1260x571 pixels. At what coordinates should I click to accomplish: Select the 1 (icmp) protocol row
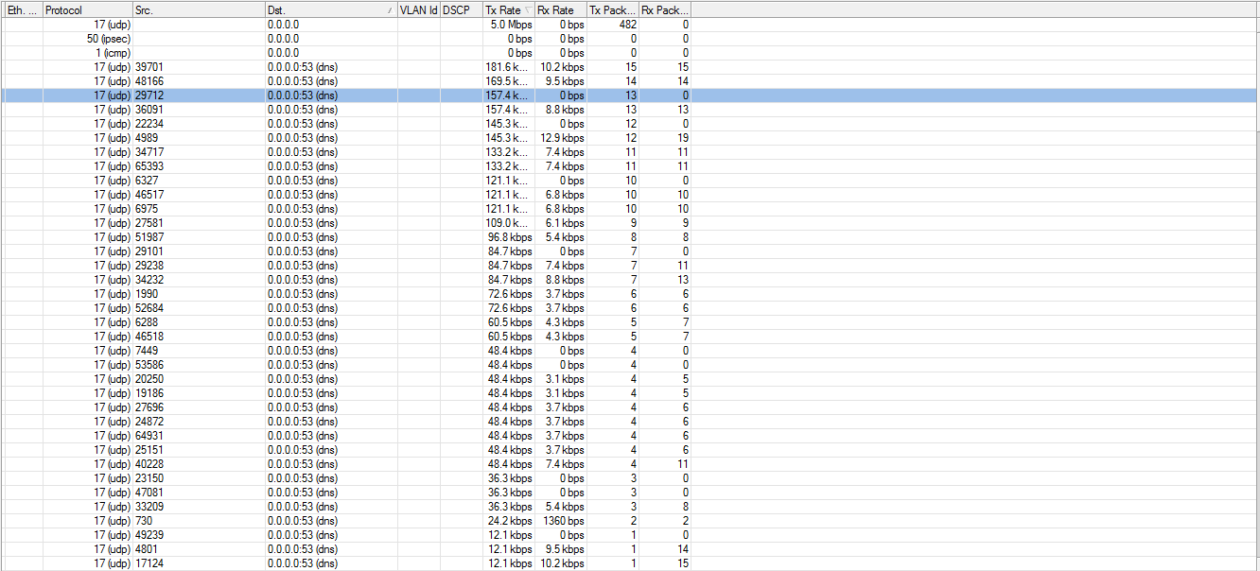(x=630, y=53)
